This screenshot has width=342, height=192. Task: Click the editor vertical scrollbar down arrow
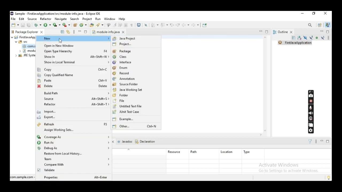click(265, 130)
